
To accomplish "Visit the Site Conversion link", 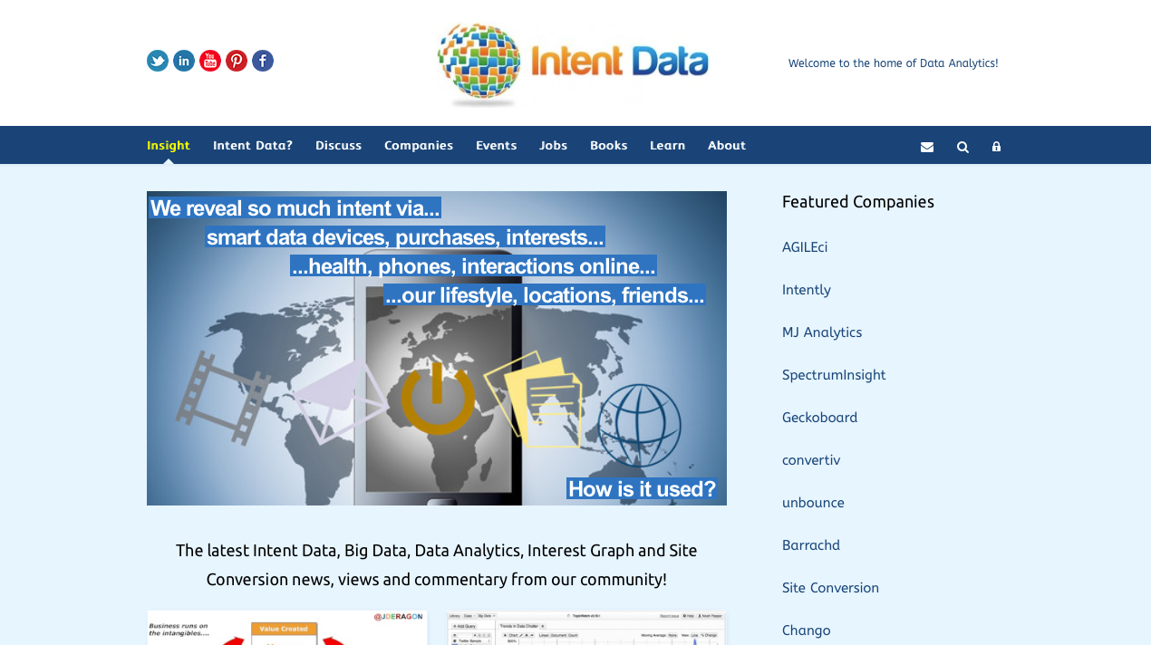I will pos(830,588).
